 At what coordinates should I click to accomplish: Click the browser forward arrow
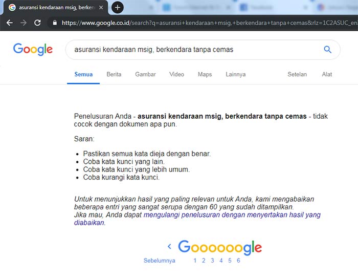click(x=24, y=23)
